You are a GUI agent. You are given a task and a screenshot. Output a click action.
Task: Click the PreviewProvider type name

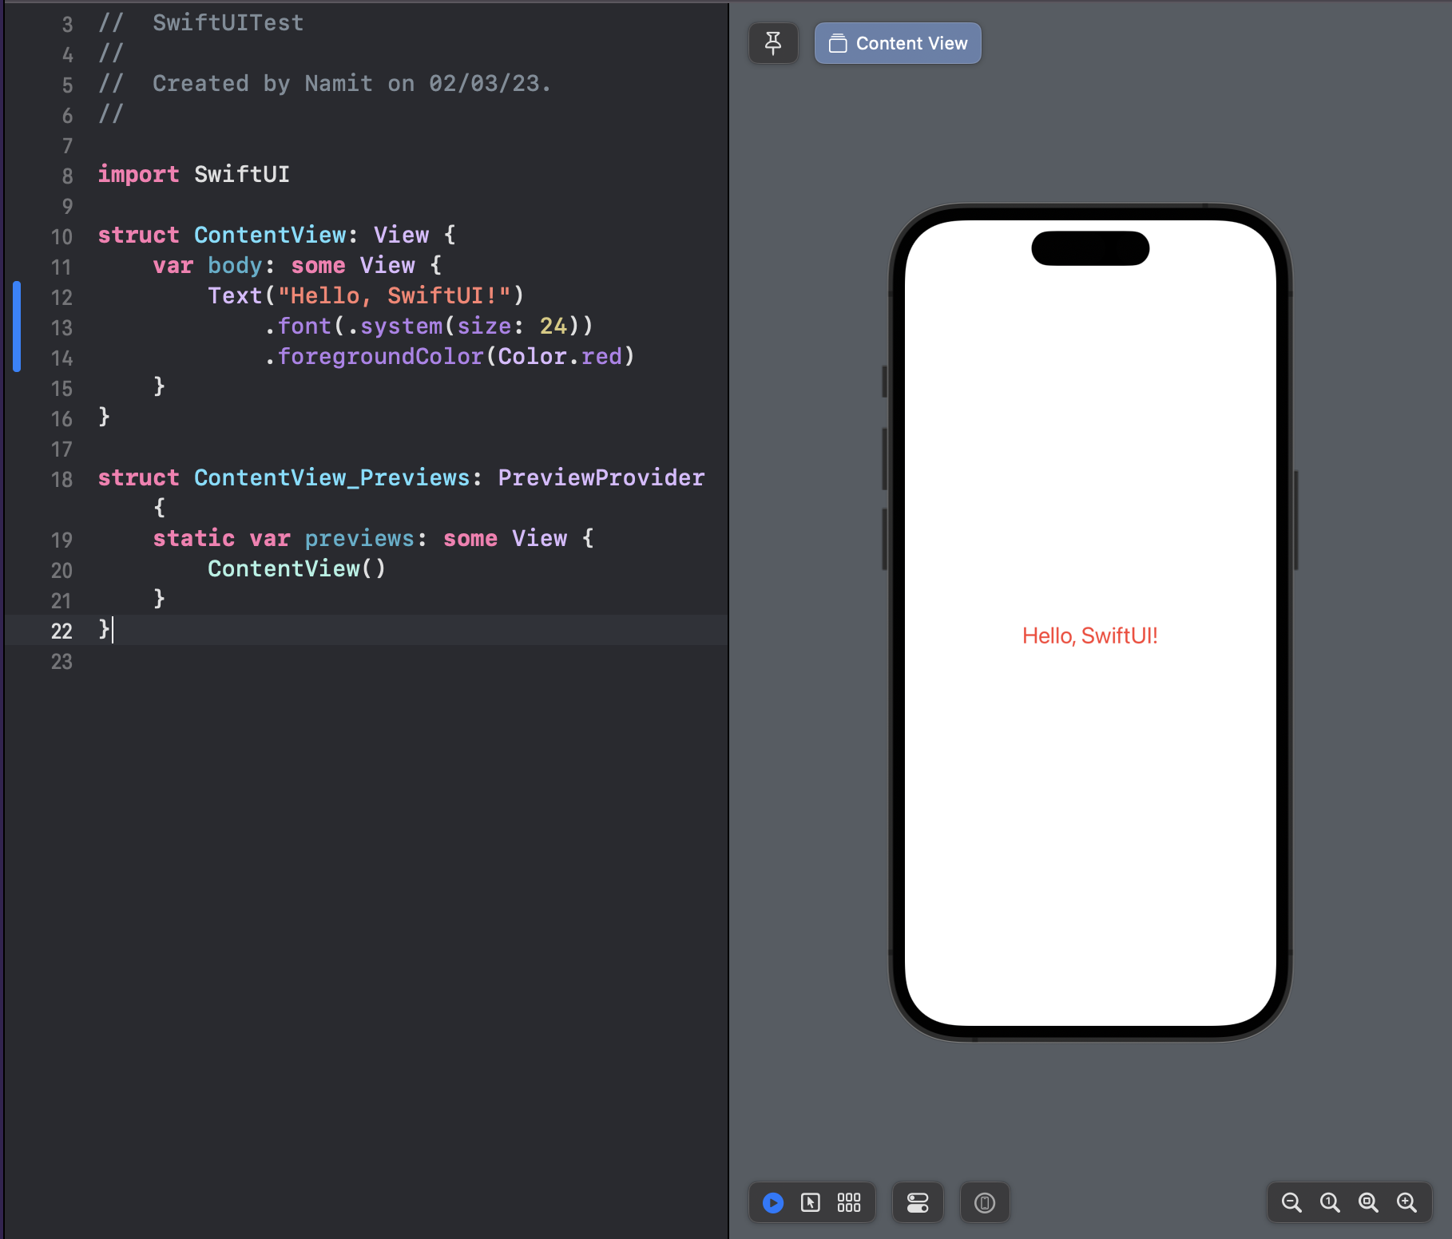coord(601,477)
